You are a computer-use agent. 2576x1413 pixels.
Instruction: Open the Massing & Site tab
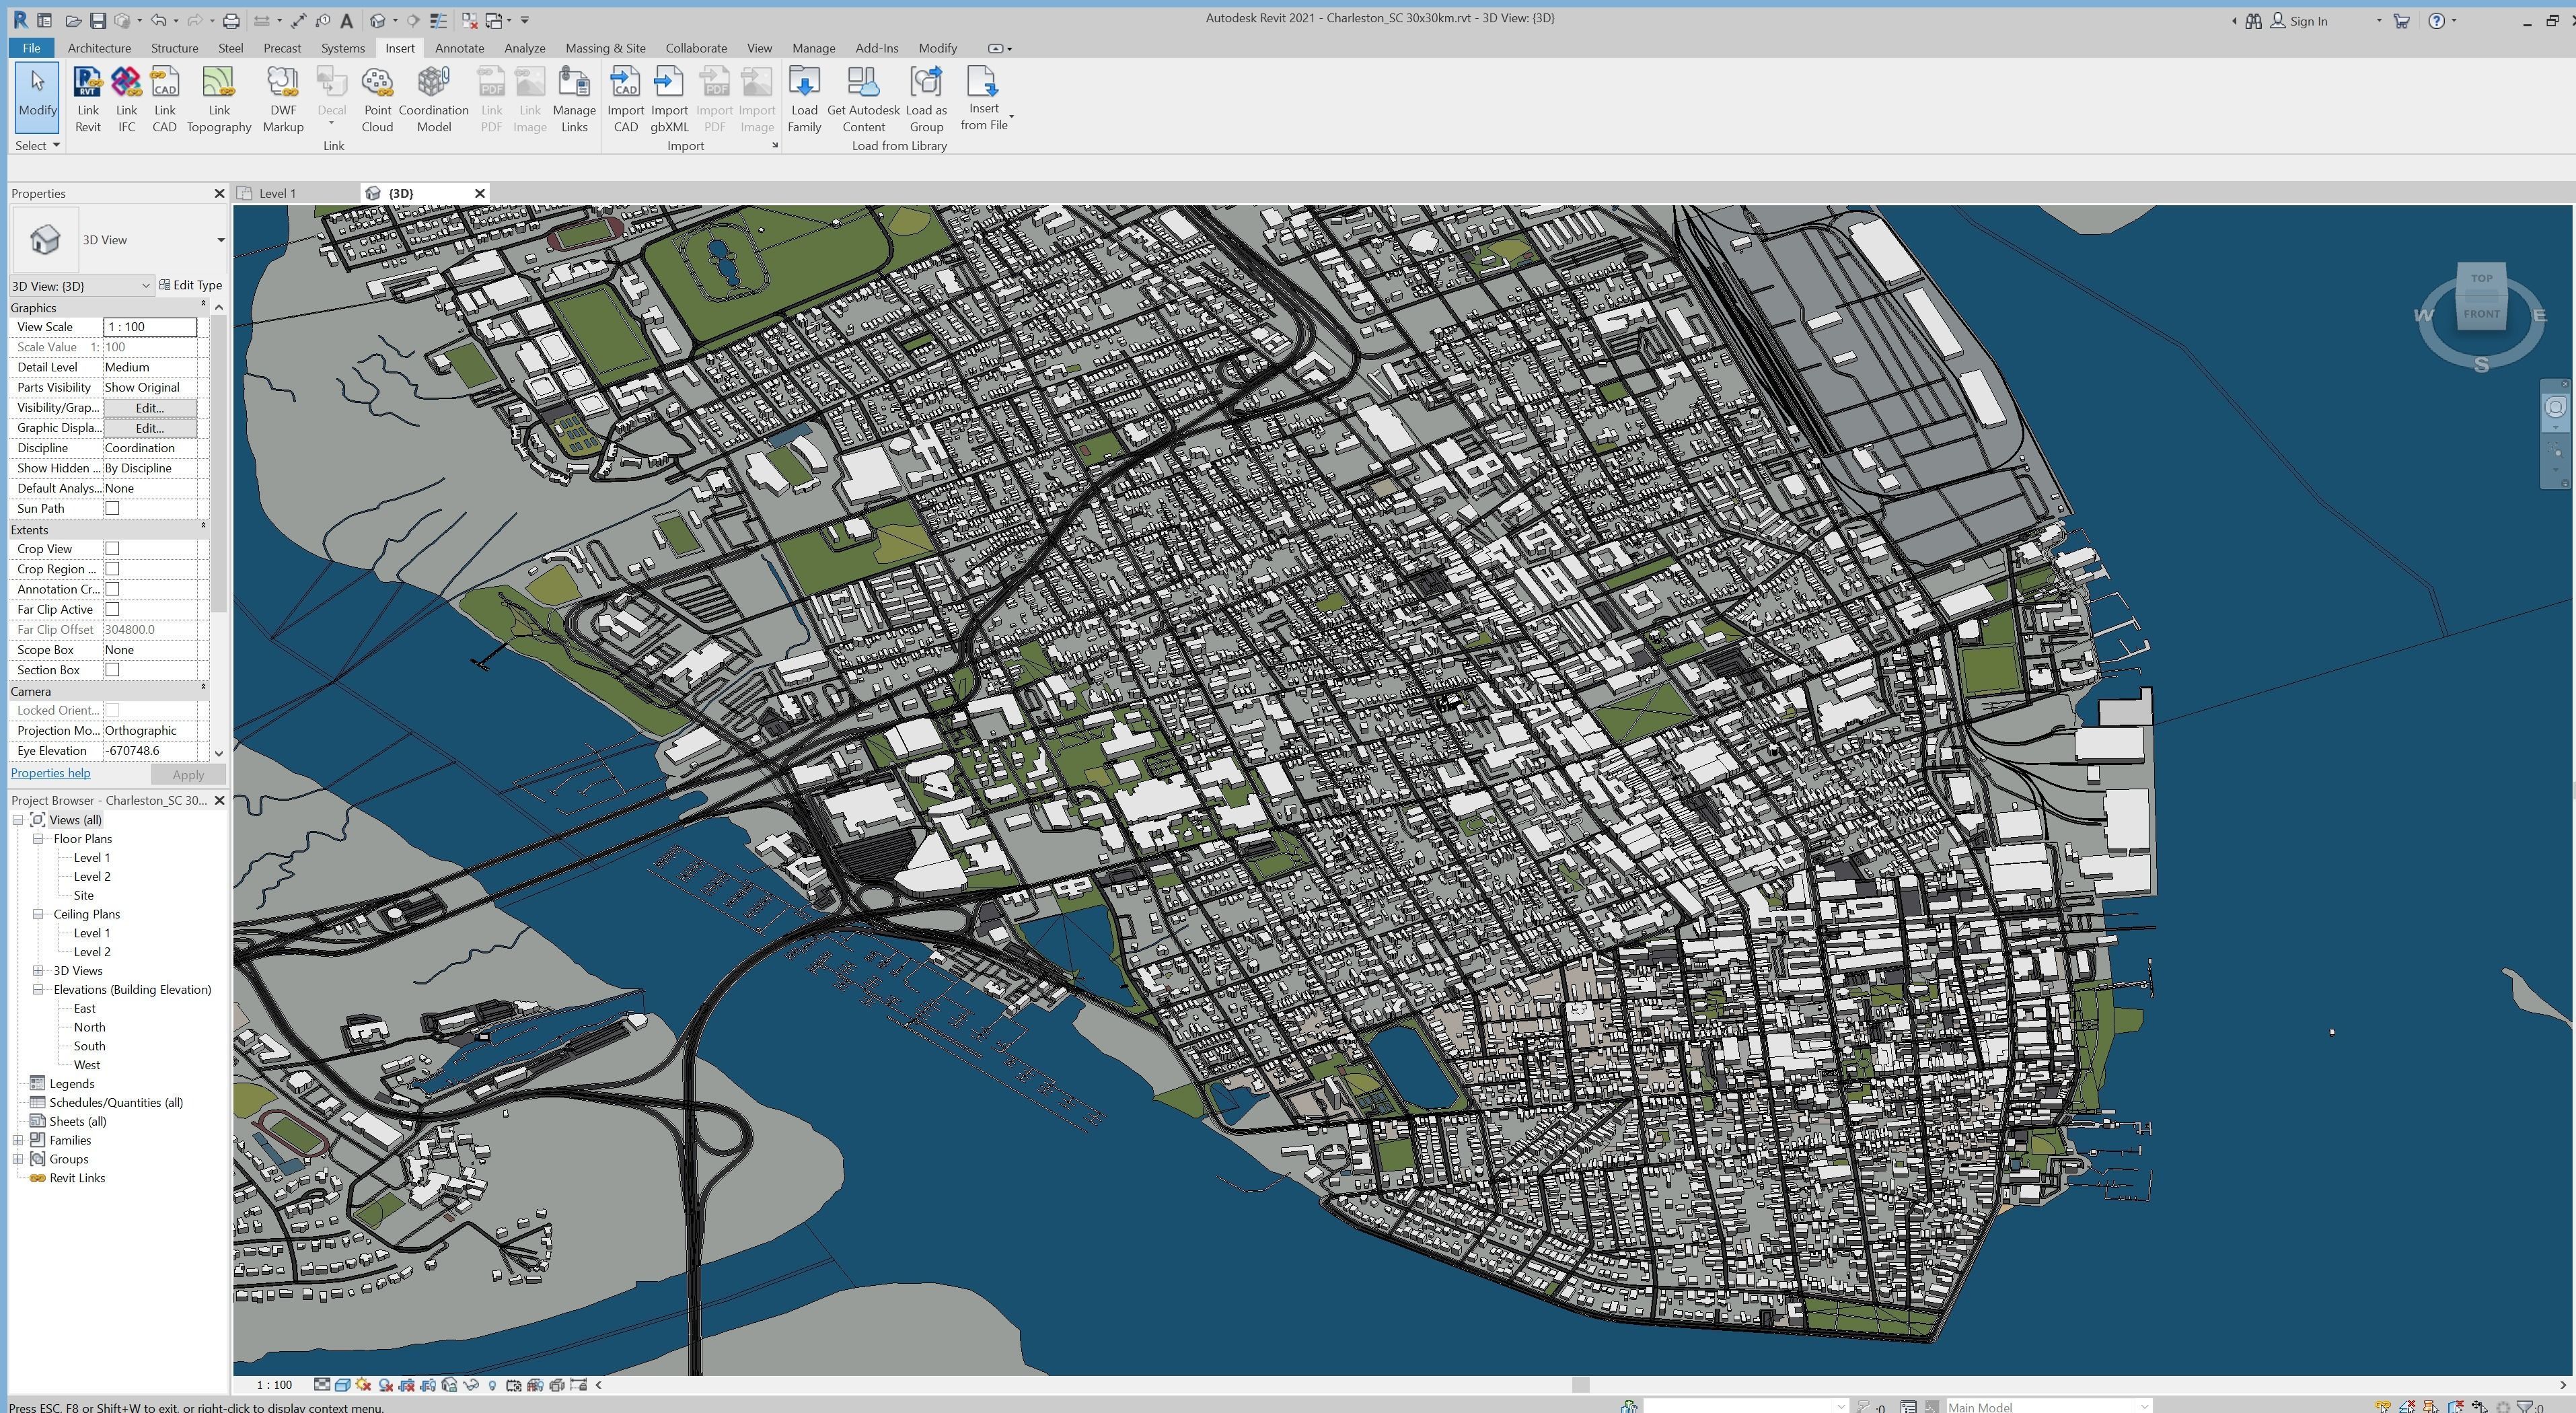point(605,48)
